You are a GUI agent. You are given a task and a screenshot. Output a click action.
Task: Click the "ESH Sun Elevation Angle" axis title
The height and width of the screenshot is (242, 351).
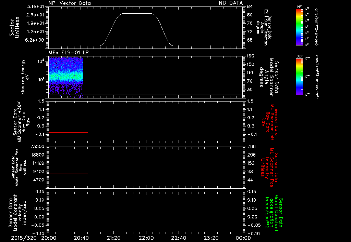(x=264, y=27)
